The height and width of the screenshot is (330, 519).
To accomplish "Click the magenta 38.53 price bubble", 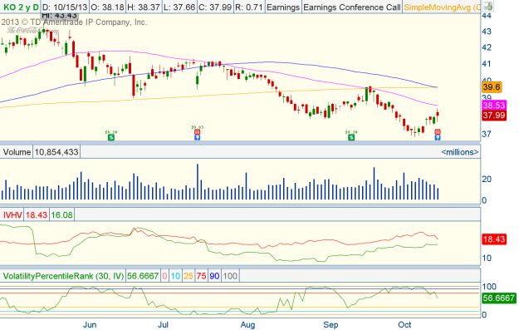I will [494, 106].
